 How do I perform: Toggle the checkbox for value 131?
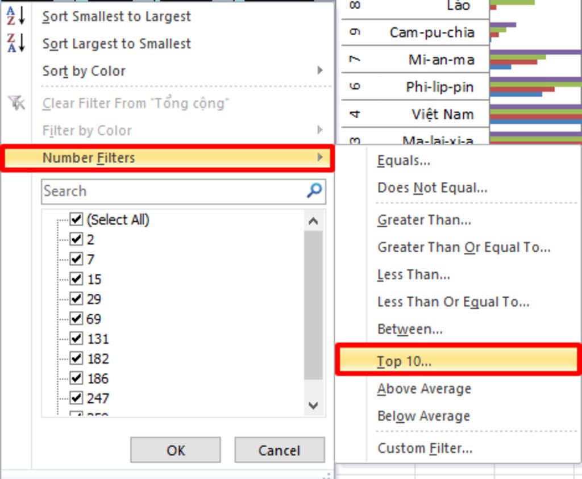point(76,339)
